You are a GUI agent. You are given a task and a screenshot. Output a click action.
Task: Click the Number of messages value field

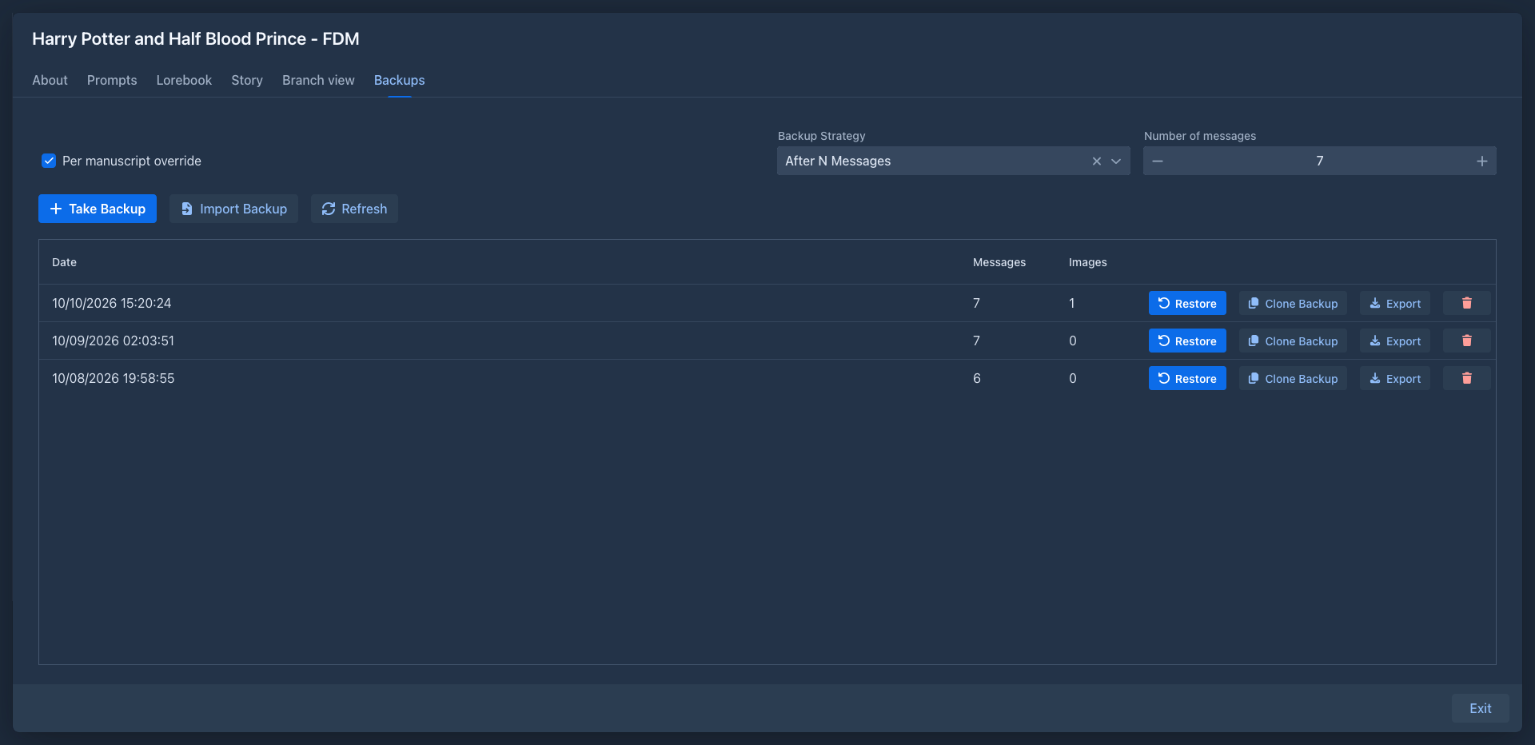tap(1319, 161)
